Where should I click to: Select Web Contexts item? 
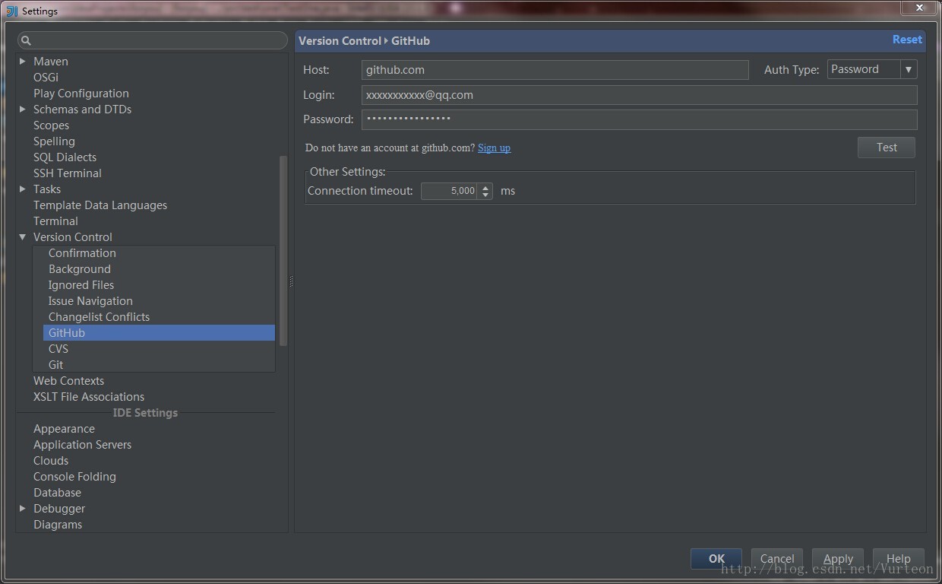point(68,380)
